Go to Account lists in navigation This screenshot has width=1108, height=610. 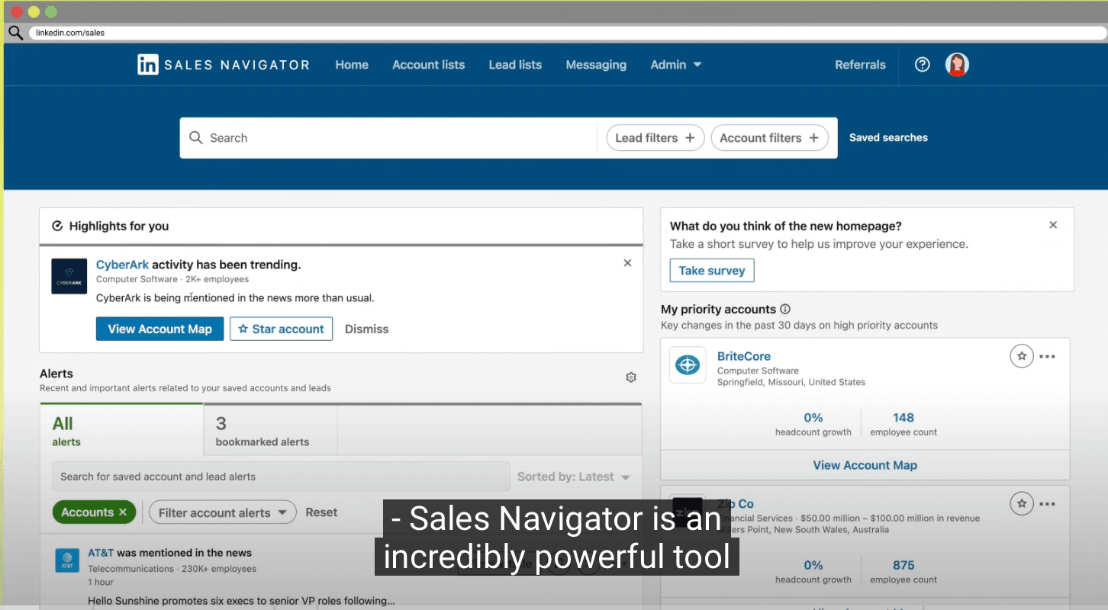click(428, 65)
